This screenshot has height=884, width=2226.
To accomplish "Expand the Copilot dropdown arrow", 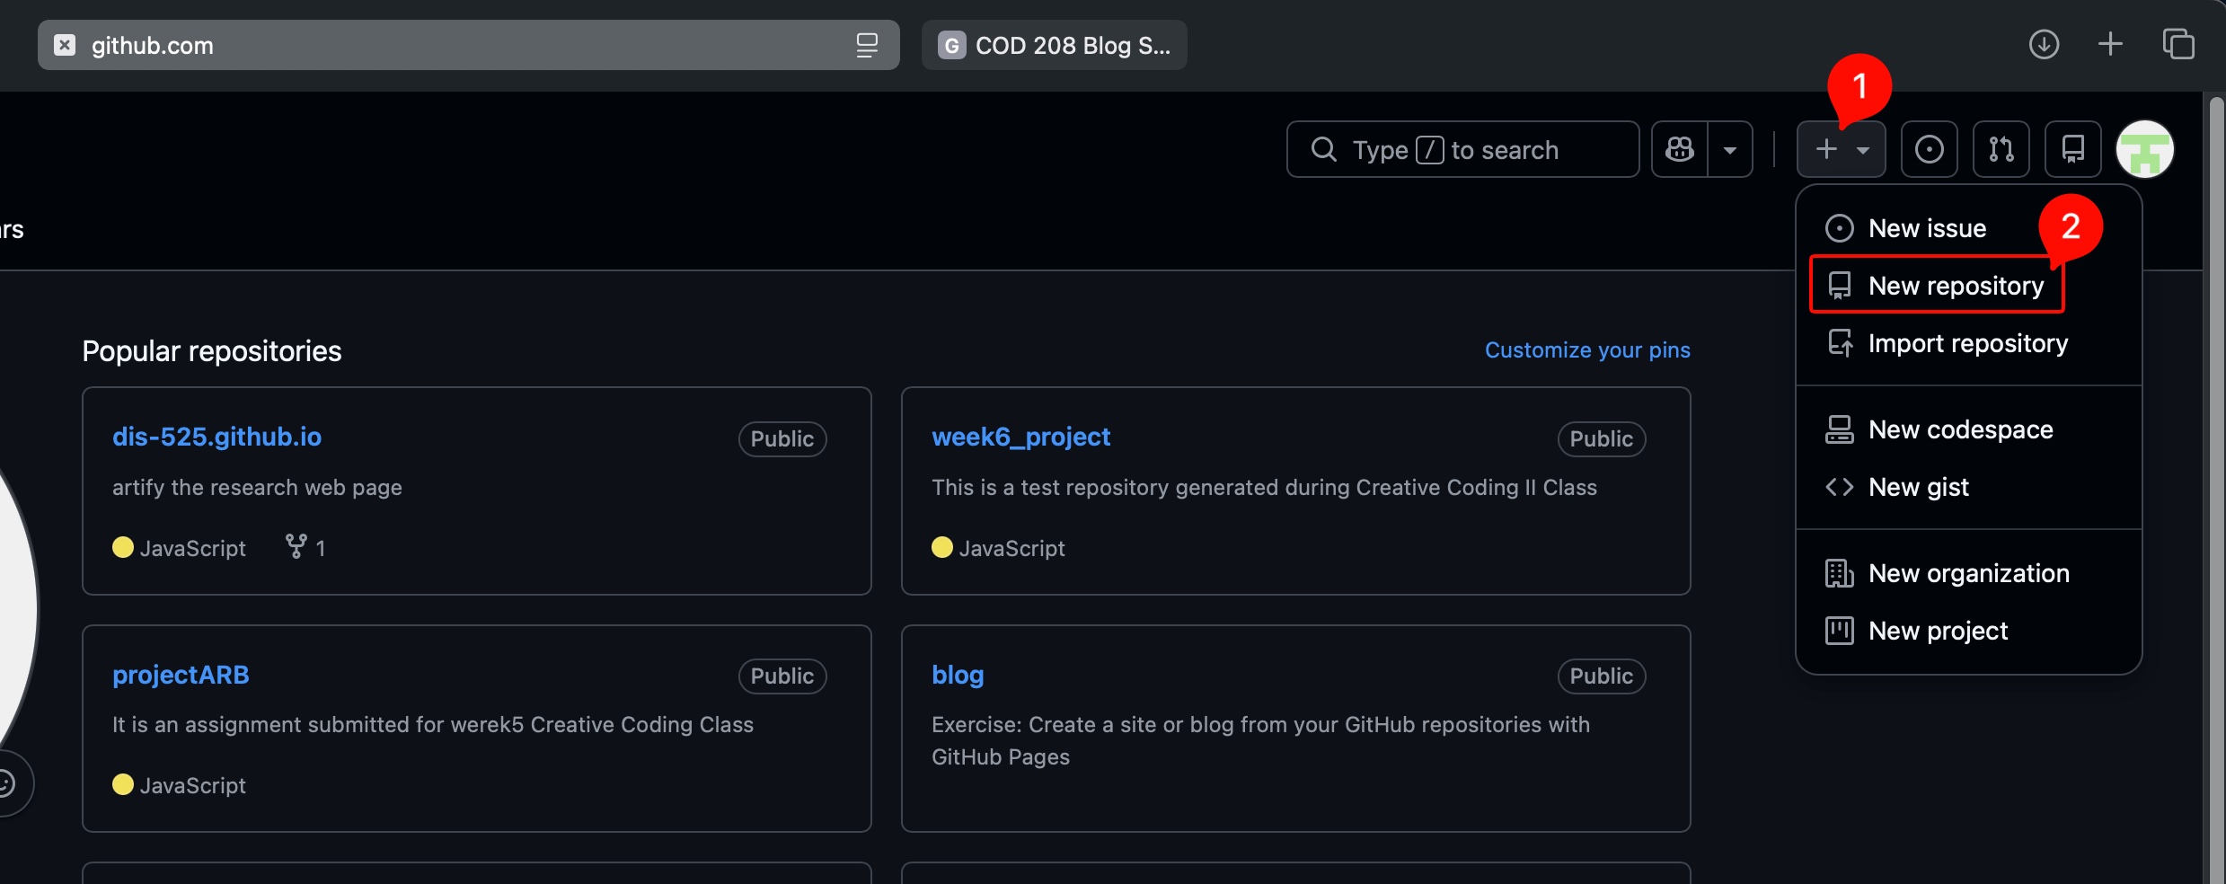I will pos(1730,150).
